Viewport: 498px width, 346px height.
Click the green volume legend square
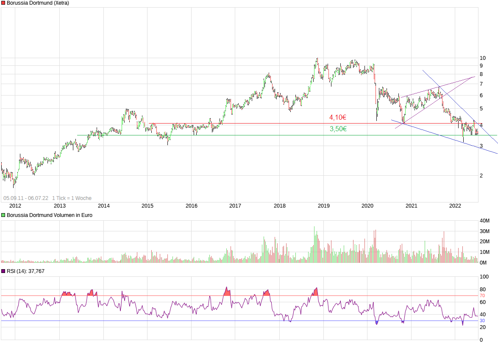(3, 215)
